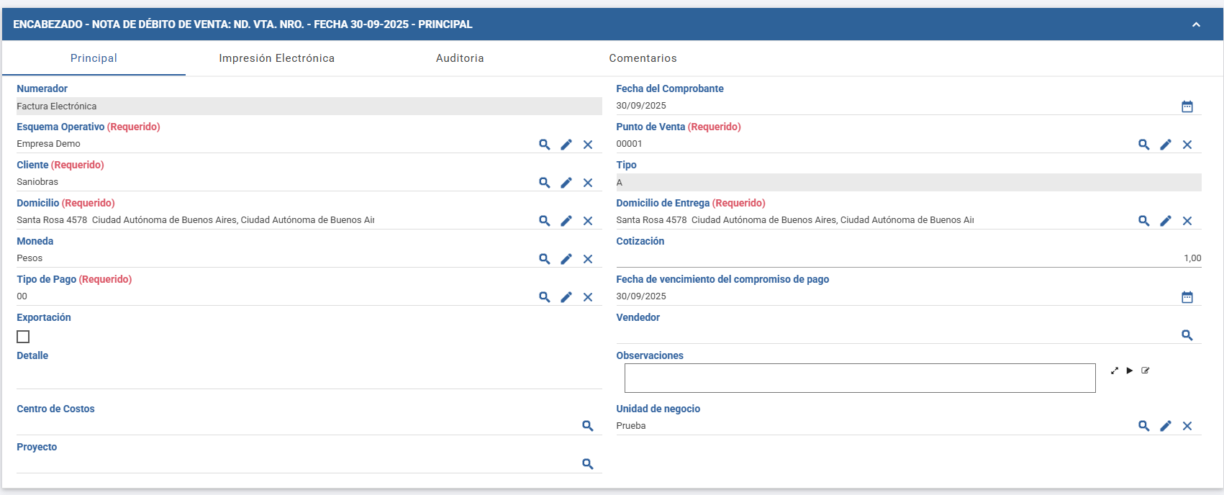Clear the Tipo de Pago field
1224x495 pixels.
(588, 297)
